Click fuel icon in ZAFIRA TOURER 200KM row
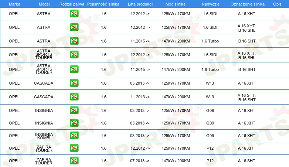 [74, 161]
